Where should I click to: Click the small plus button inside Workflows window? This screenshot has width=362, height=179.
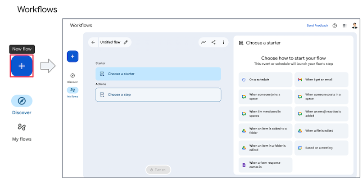(72, 57)
